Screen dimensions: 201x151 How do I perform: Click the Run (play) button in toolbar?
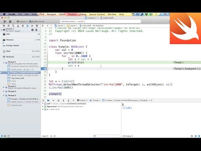pos(5,21)
